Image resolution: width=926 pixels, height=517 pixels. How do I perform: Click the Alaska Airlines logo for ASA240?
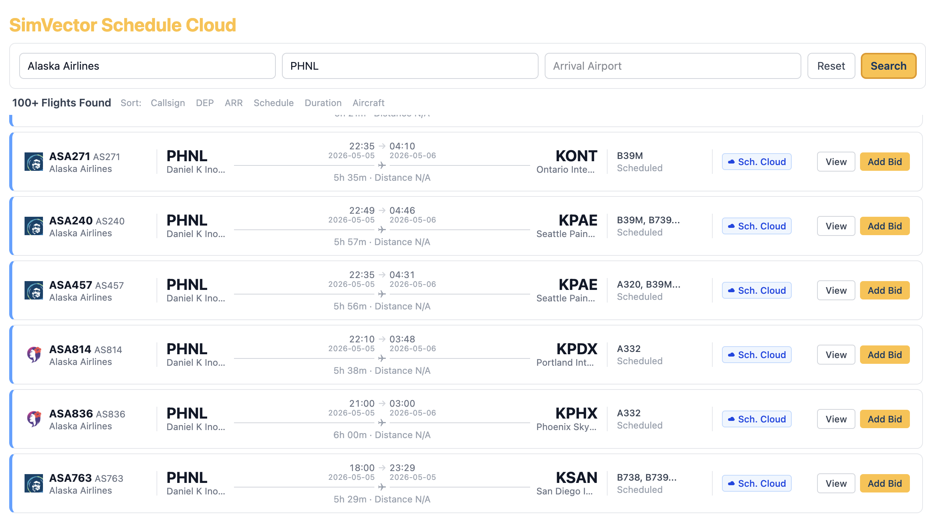[34, 226]
